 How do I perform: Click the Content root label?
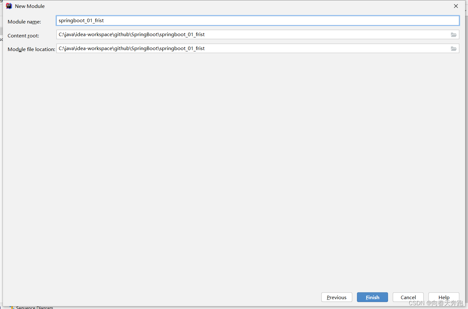click(23, 36)
